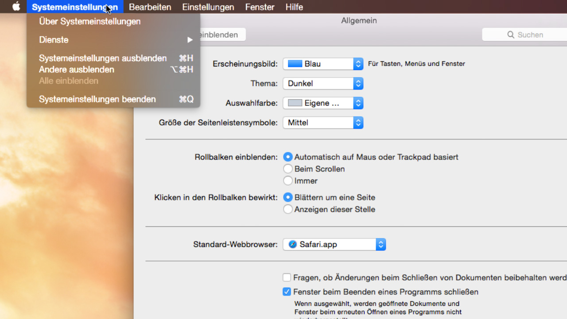Choose 'Andere ausblenden' menu entry
Viewport: 567px width, 319px height.
[x=113, y=70]
